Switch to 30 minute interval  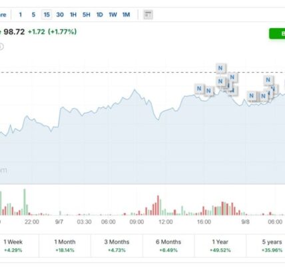[x=60, y=15]
